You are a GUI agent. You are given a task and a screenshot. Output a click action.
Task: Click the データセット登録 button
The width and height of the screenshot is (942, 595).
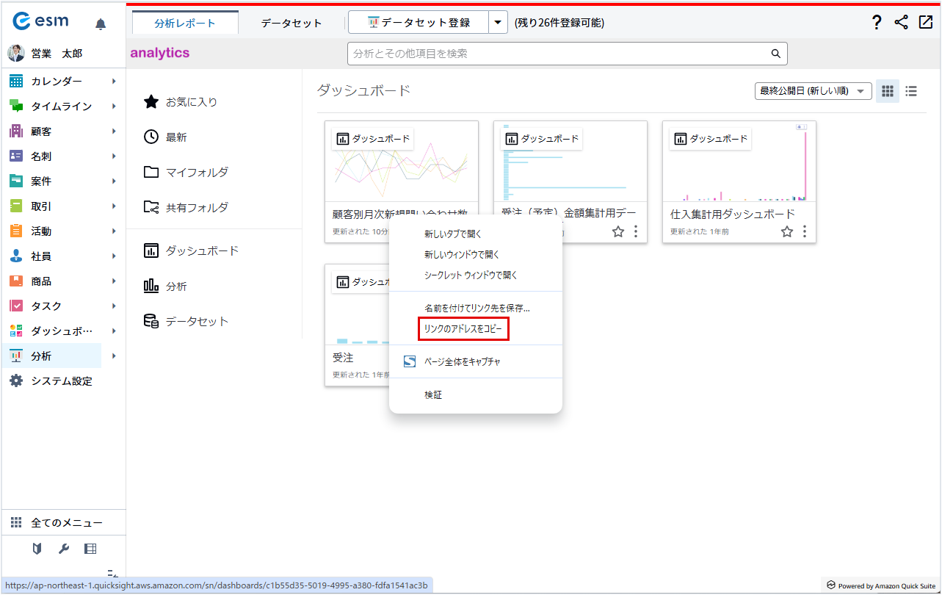click(x=419, y=23)
